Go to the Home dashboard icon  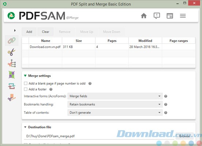144,16
